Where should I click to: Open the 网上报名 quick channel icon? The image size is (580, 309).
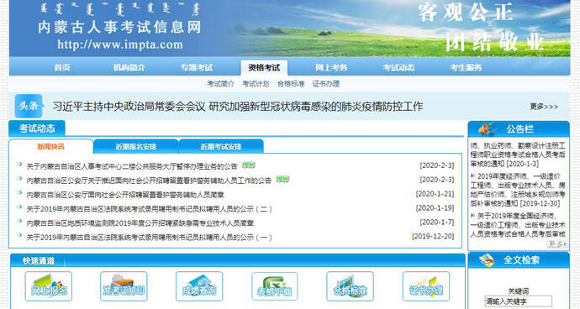pyautogui.click(x=49, y=286)
